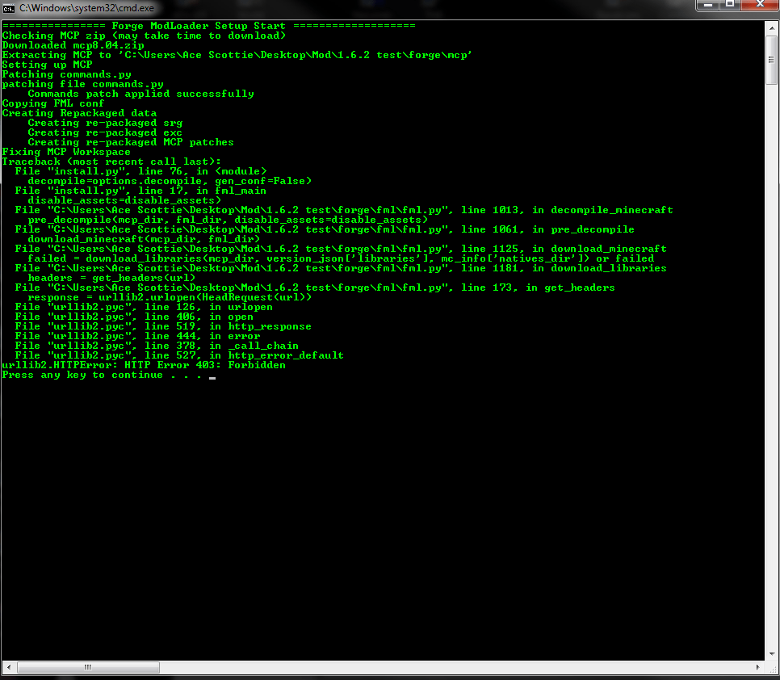Click urllib2.pyc line 406 open entry
The height and width of the screenshot is (680, 780).
[134, 317]
